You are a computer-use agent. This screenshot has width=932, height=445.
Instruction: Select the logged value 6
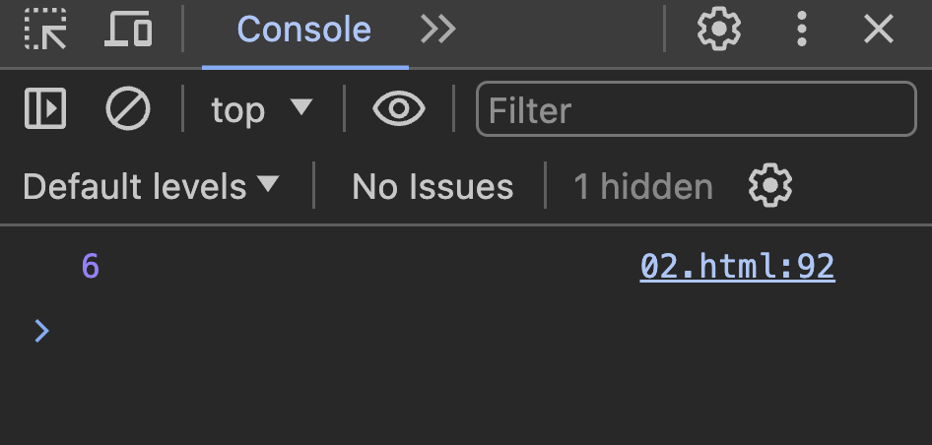[x=91, y=266]
